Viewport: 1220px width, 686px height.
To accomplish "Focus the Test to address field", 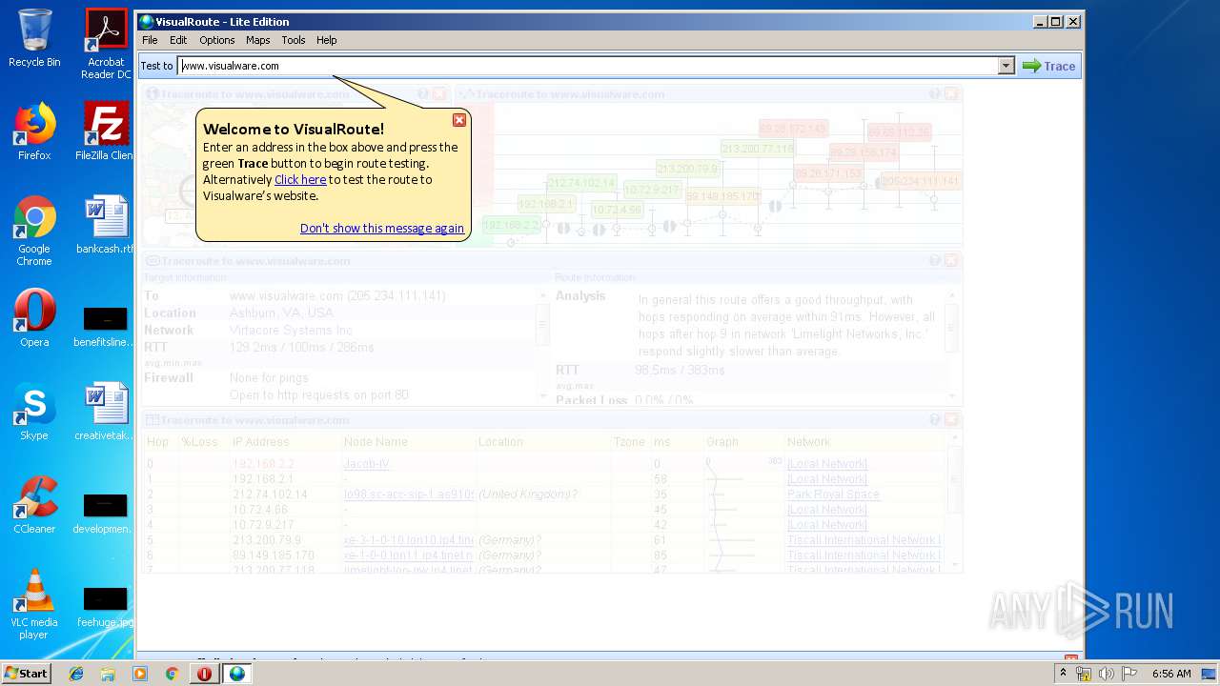I will 588,66.
